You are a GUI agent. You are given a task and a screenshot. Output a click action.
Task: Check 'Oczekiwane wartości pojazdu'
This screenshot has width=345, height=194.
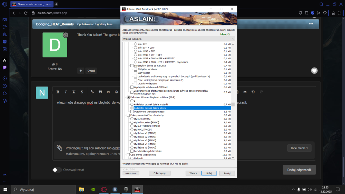132,112
